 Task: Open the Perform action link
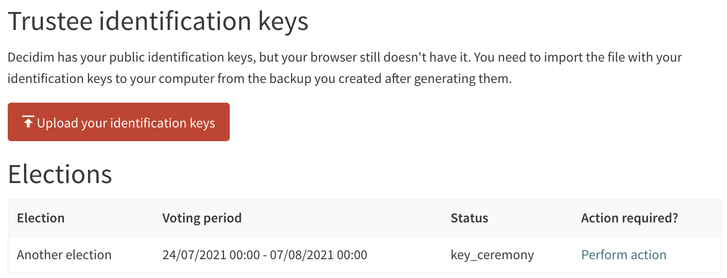point(624,255)
